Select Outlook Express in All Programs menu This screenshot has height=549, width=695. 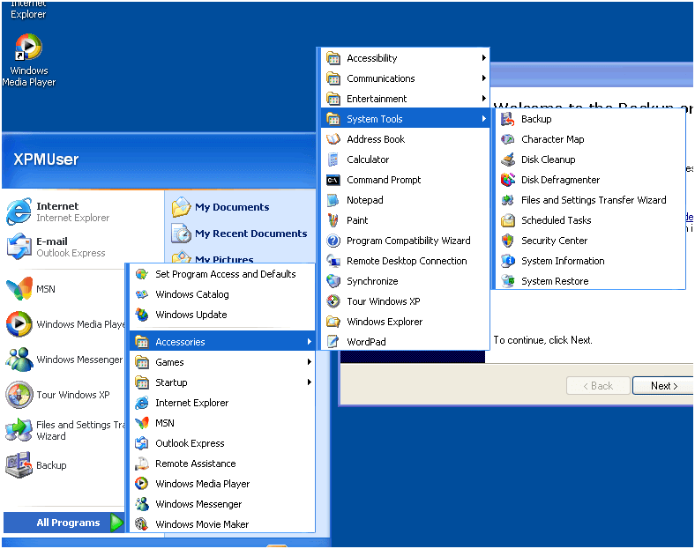tap(222, 443)
